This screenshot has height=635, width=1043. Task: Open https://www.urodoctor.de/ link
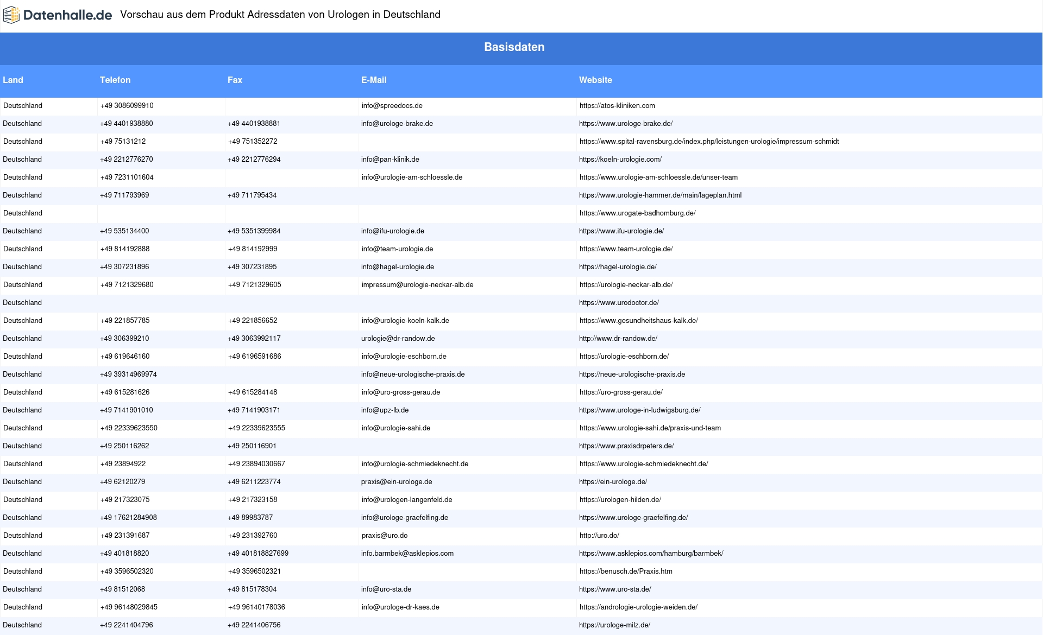(x=619, y=303)
